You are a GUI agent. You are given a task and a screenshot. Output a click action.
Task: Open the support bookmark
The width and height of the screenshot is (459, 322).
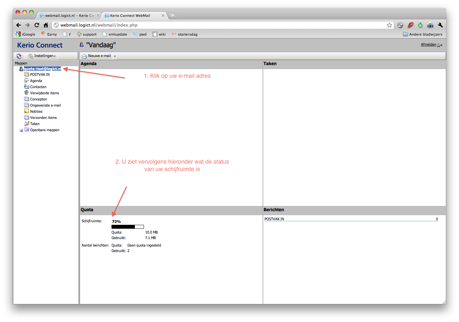click(87, 34)
